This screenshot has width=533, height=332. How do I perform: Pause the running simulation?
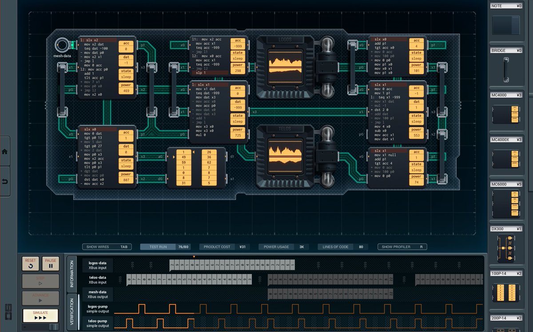coord(51,264)
